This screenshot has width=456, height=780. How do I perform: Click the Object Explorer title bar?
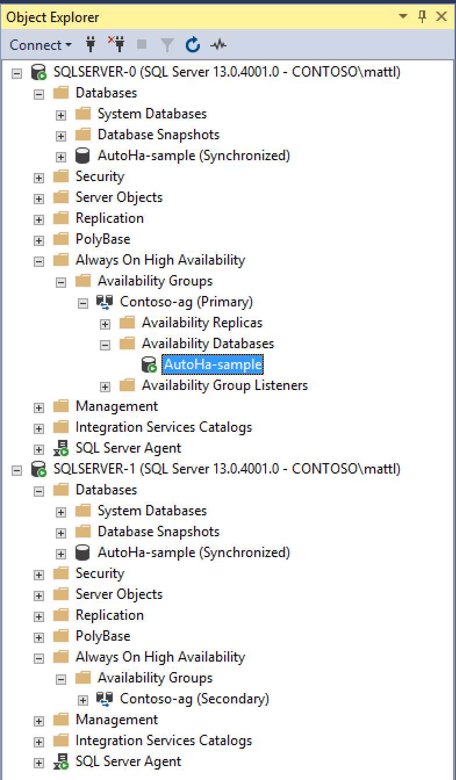[52, 16]
